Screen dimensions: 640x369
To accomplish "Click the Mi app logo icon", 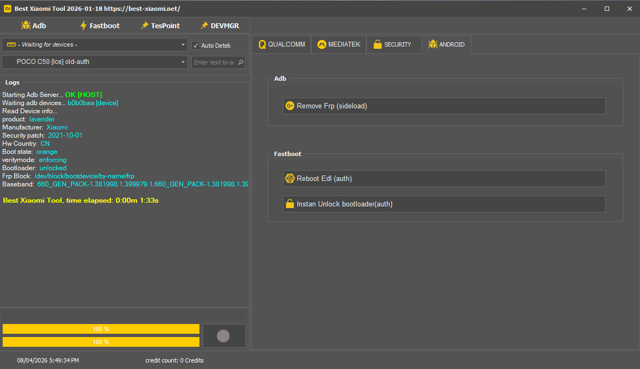I will click(x=8, y=9).
